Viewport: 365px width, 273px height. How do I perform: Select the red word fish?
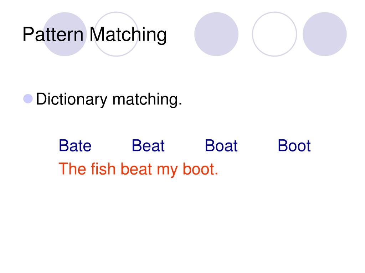tap(103, 169)
